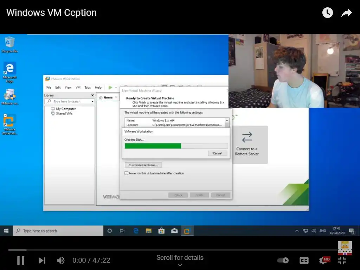Skip to the next video
The width and height of the screenshot is (360, 270).
[x=42, y=261]
